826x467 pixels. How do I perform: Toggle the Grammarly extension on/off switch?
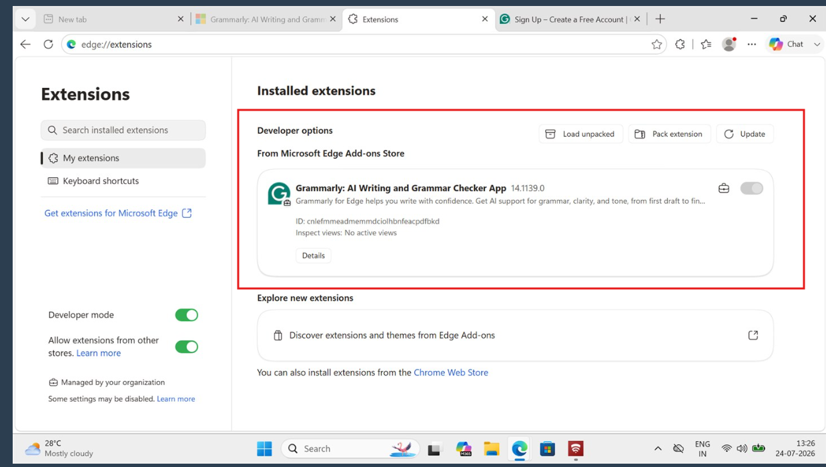(751, 189)
